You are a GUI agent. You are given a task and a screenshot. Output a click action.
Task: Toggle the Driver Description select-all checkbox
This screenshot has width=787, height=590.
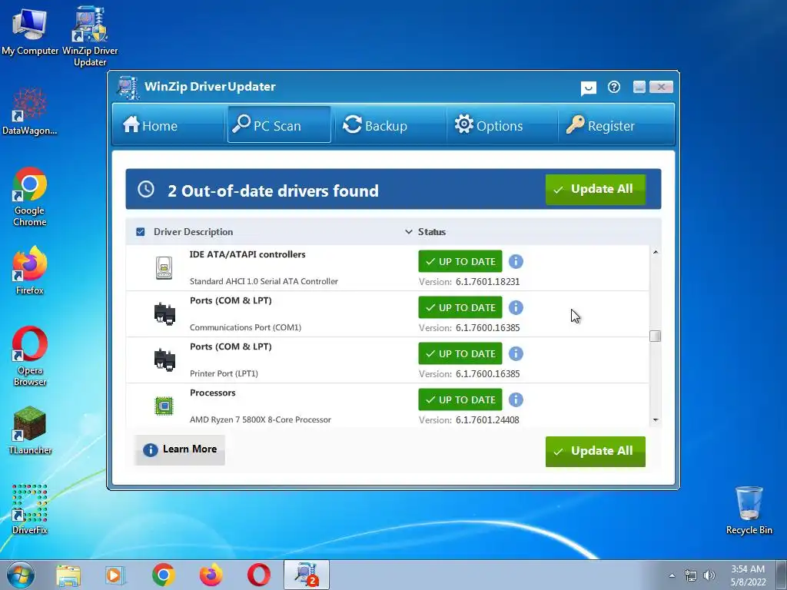141,232
